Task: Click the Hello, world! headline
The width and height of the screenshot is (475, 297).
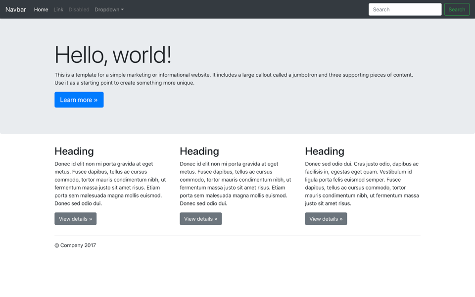Action: tap(113, 54)
